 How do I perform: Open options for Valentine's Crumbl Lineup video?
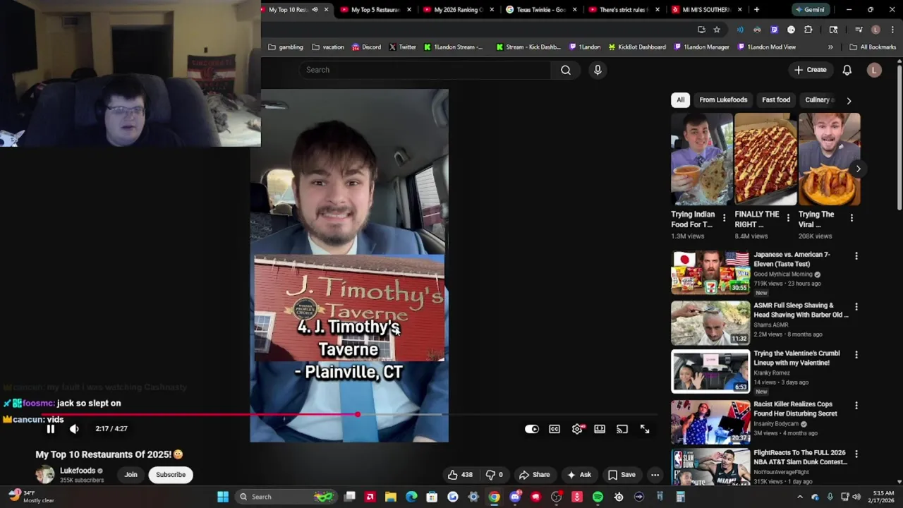(x=856, y=355)
